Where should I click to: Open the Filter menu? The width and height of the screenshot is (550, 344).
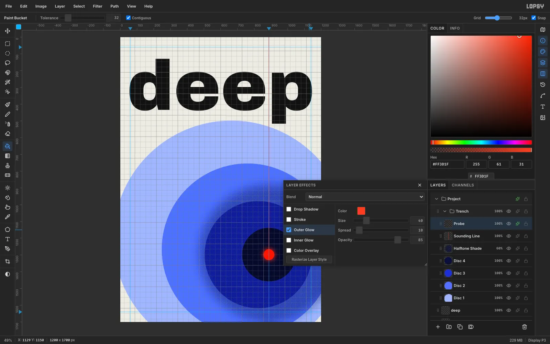[x=98, y=6]
